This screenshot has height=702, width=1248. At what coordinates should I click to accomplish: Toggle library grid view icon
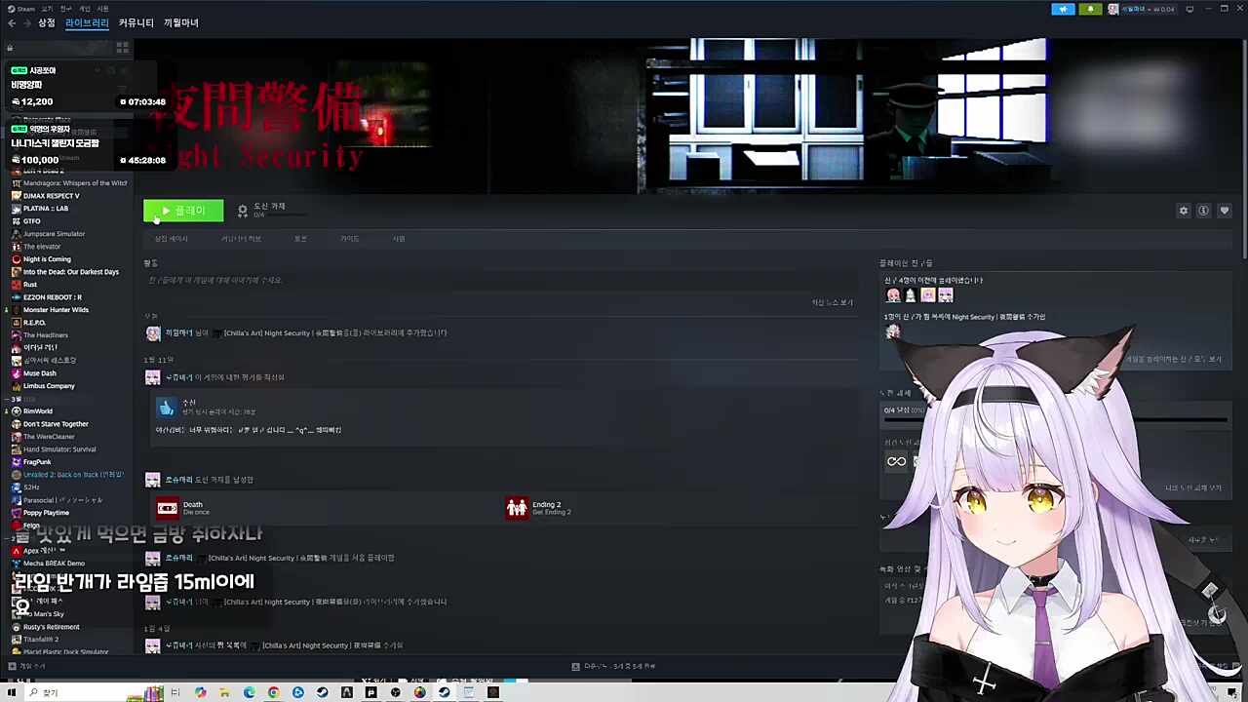tap(123, 47)
